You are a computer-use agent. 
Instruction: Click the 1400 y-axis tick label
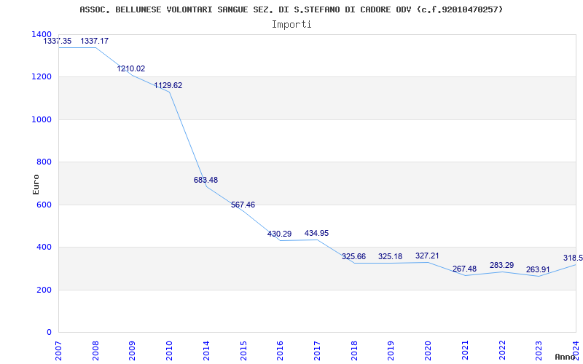(42, 34)
